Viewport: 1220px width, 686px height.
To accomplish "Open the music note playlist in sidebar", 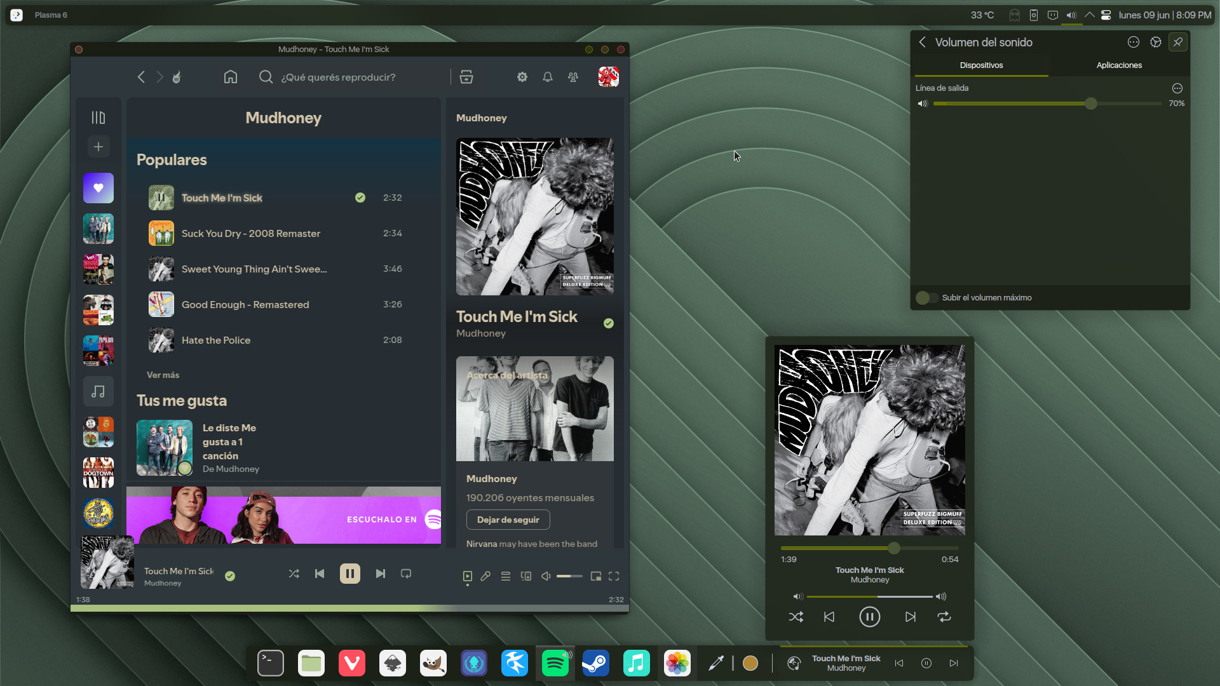I will [98, 391].
